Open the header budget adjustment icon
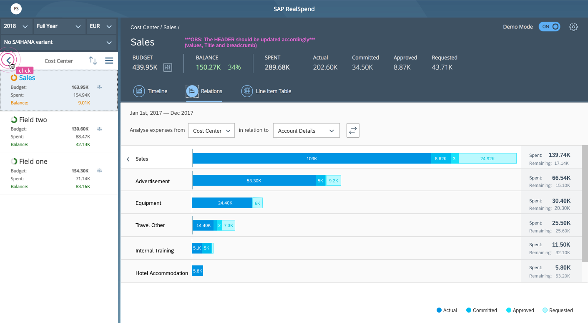This screenshot has width=588, height=323. [x=168, y=68]
